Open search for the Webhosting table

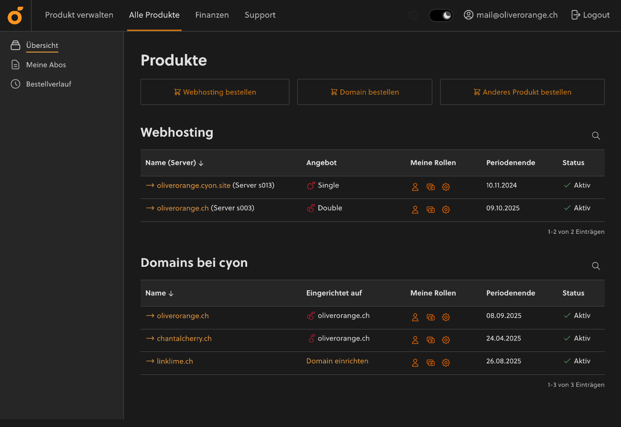(596, 136)
